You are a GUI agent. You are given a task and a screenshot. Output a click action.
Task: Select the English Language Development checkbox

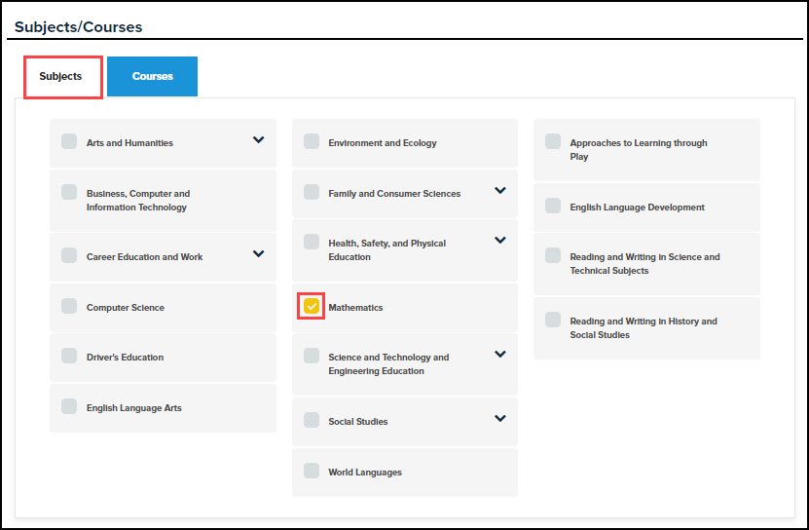[553, 207]
